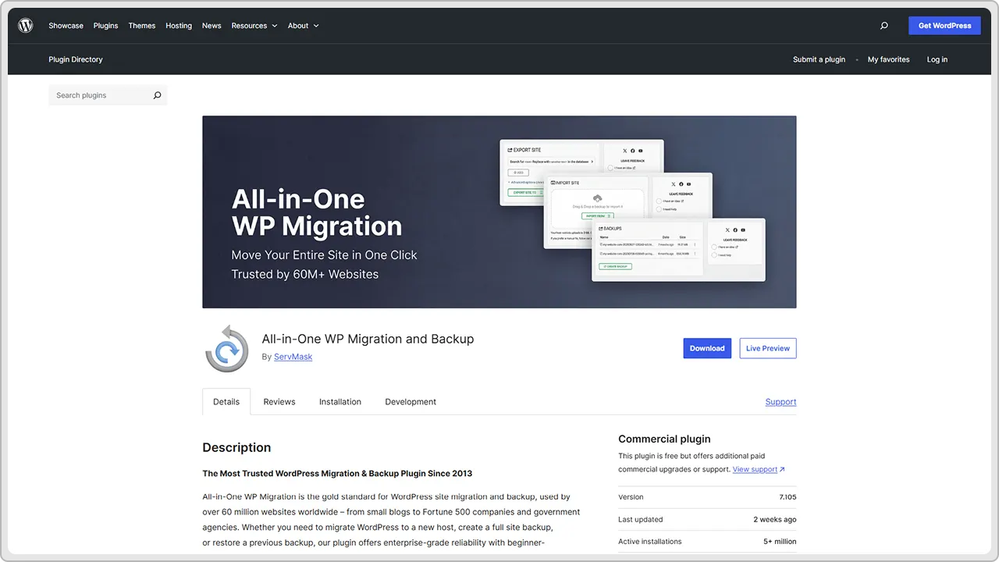Click the plugin search magnifier icon
Viewport: 999px width, 562px height.
click(157, 95)
